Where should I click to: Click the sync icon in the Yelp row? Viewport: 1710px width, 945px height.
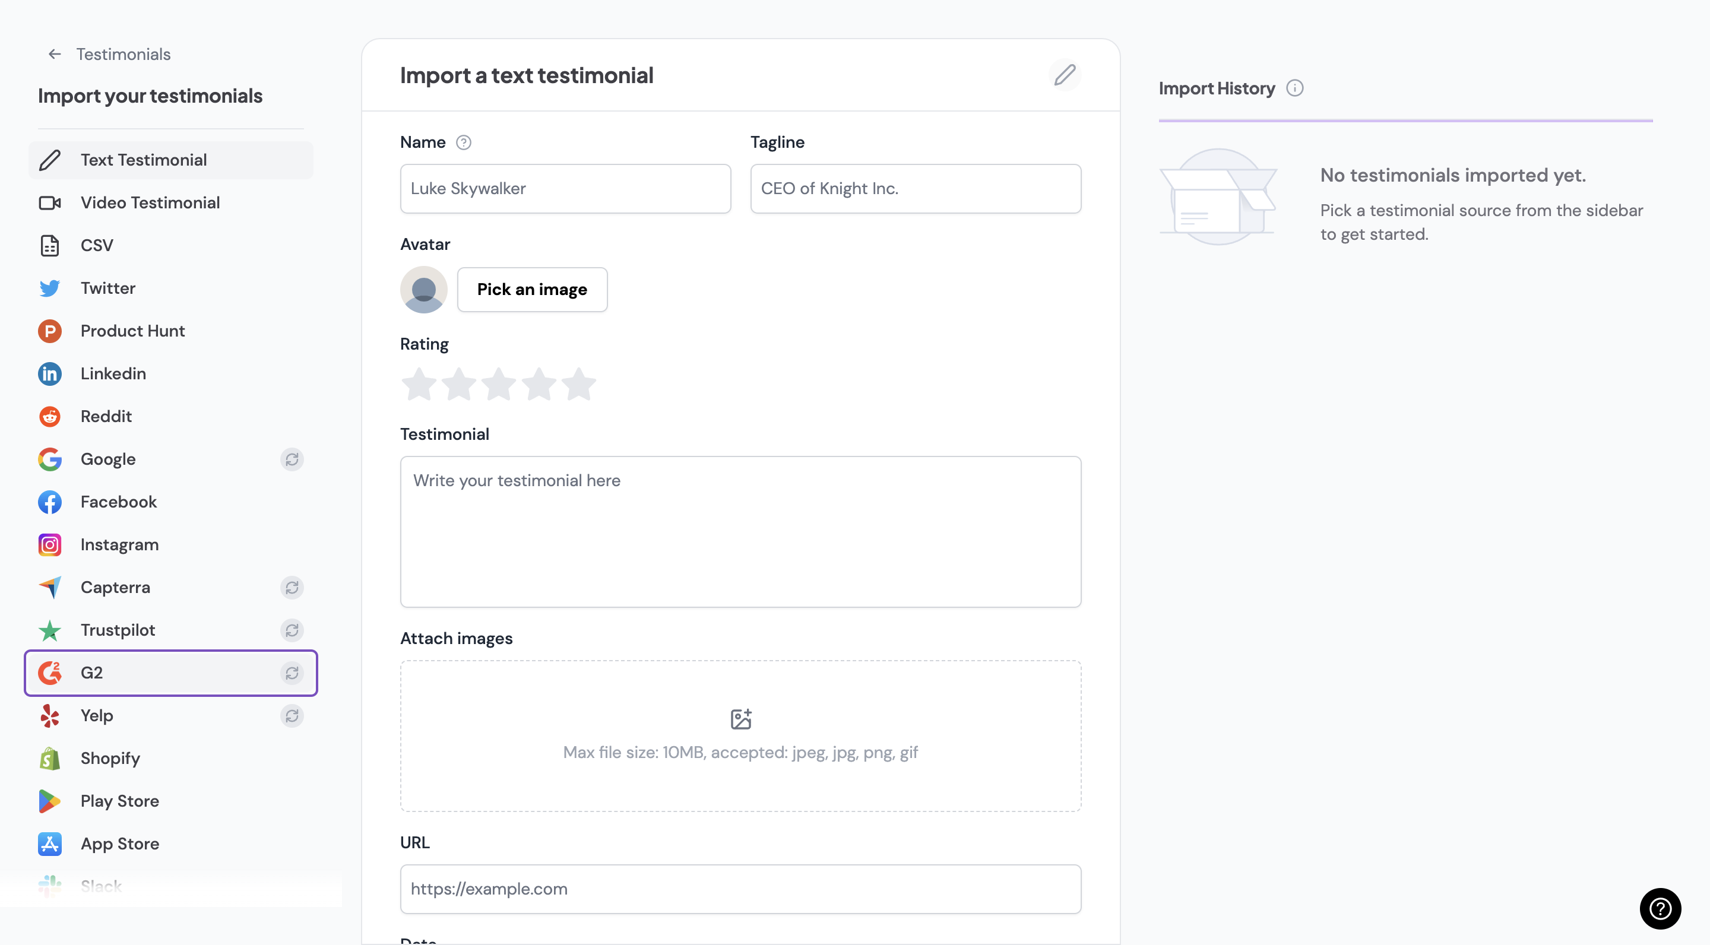(292, 715)
